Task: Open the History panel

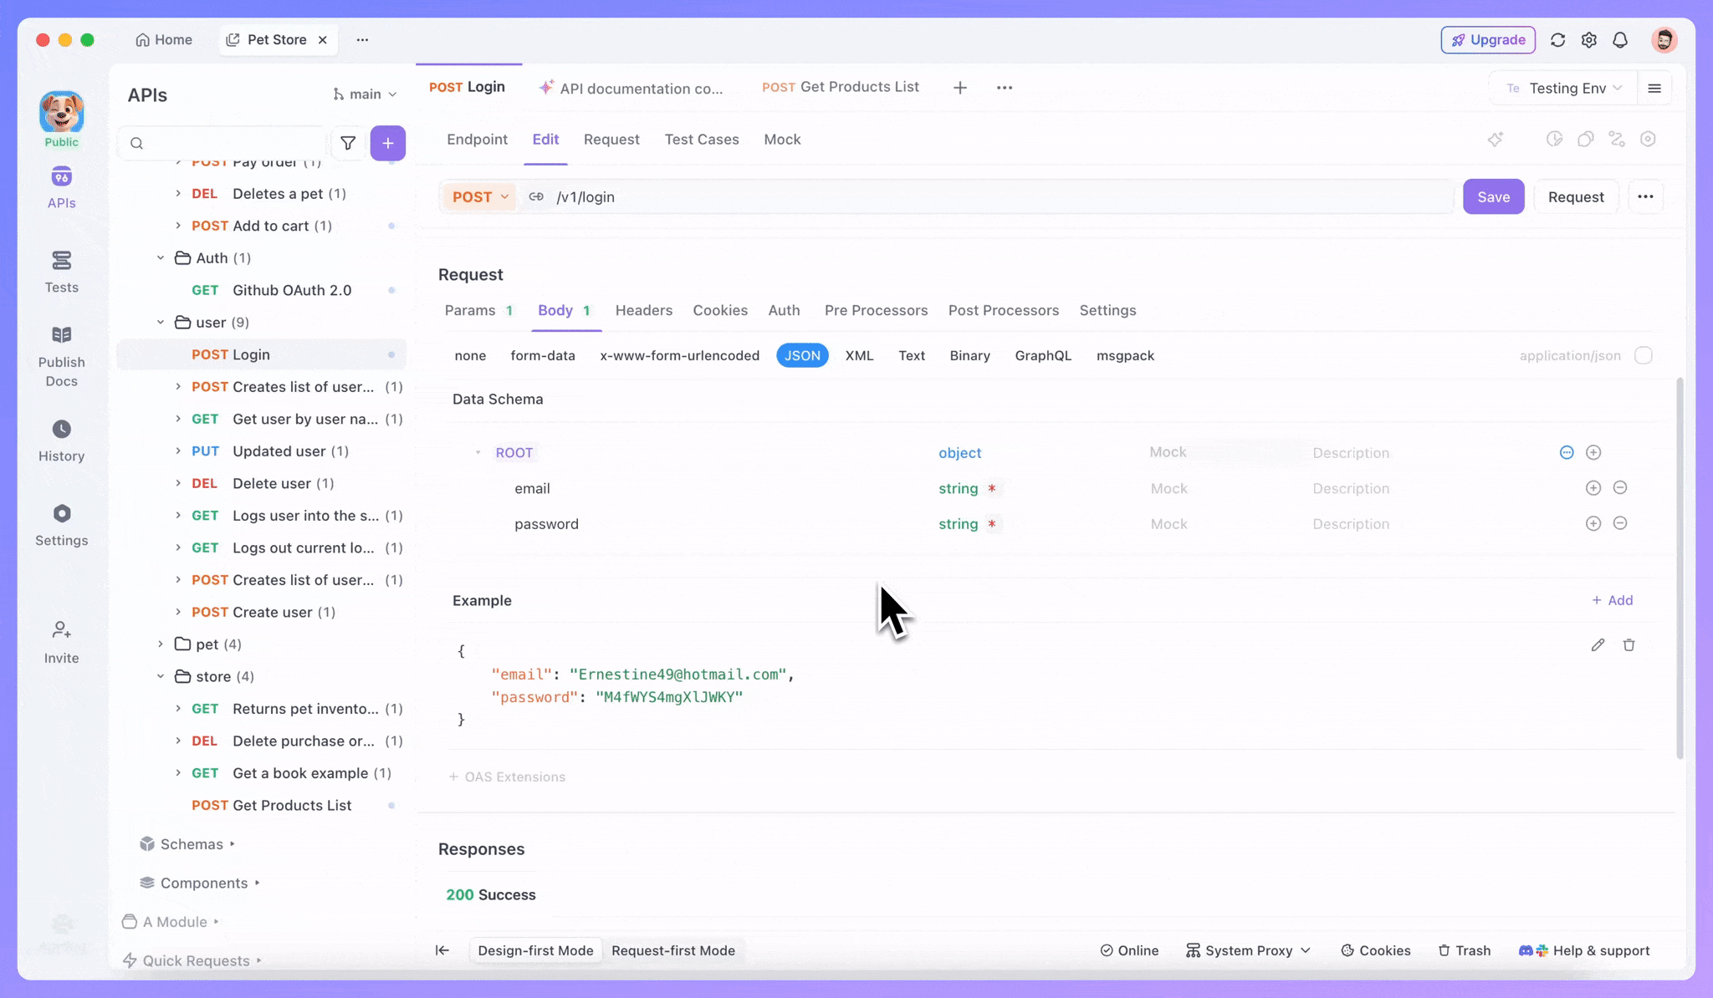Action: [x=61, y=440]
